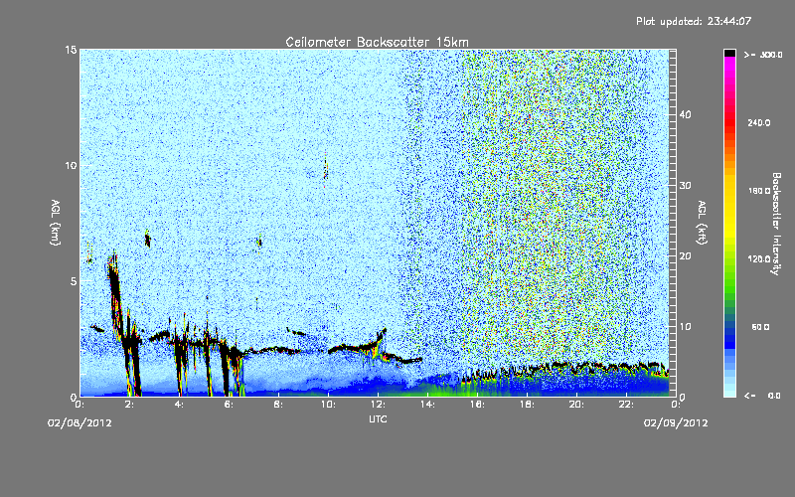Click the "AGL (kft)" right axis label
This screenshot has height=497, width=795.
(x=702, y=222)
